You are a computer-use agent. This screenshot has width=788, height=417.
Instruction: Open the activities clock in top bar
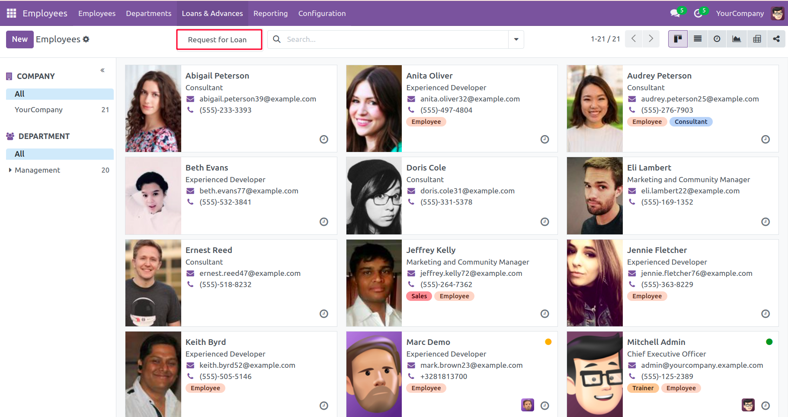698,13
